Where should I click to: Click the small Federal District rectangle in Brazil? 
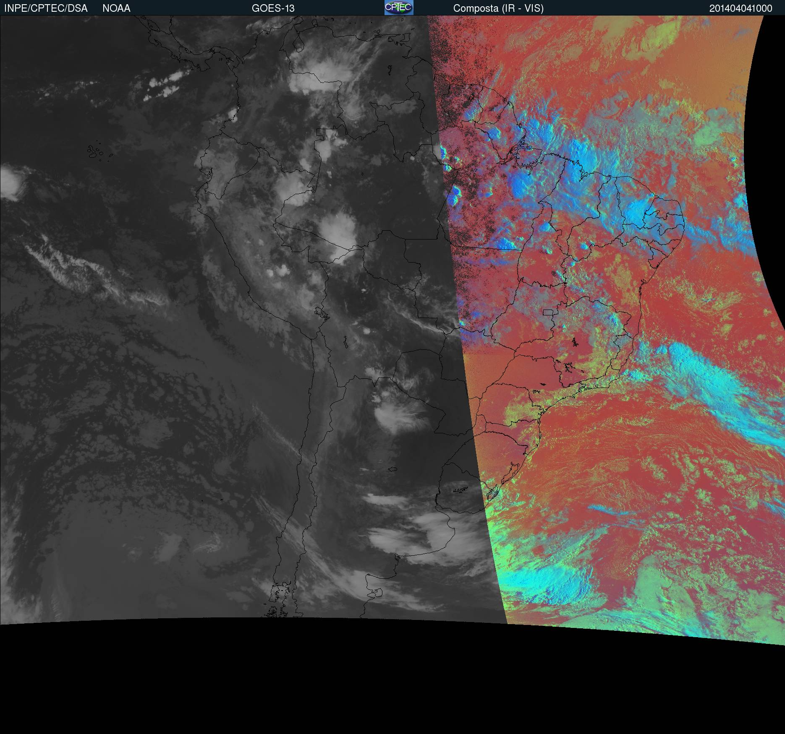tap(548, 312)
